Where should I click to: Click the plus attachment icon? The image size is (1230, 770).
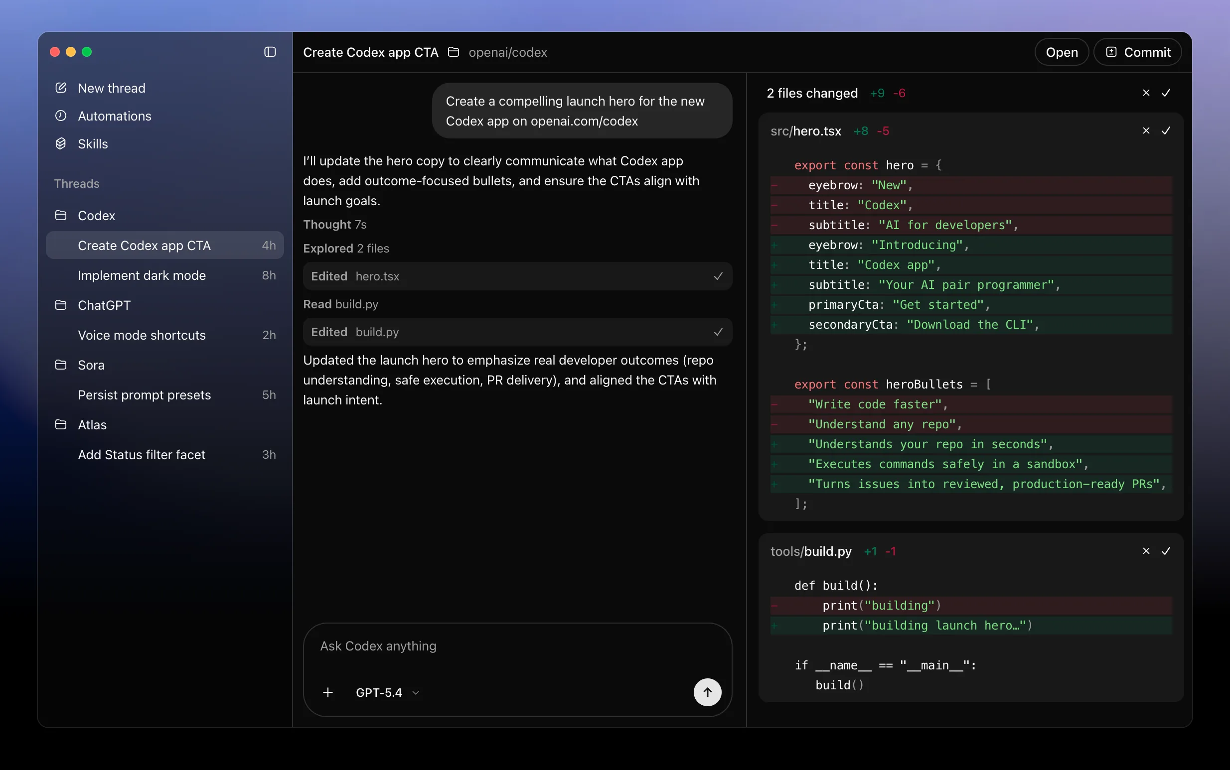tap(327, 693)
